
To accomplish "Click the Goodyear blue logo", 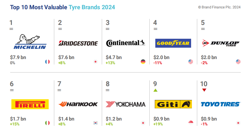I will pos(173,43).
